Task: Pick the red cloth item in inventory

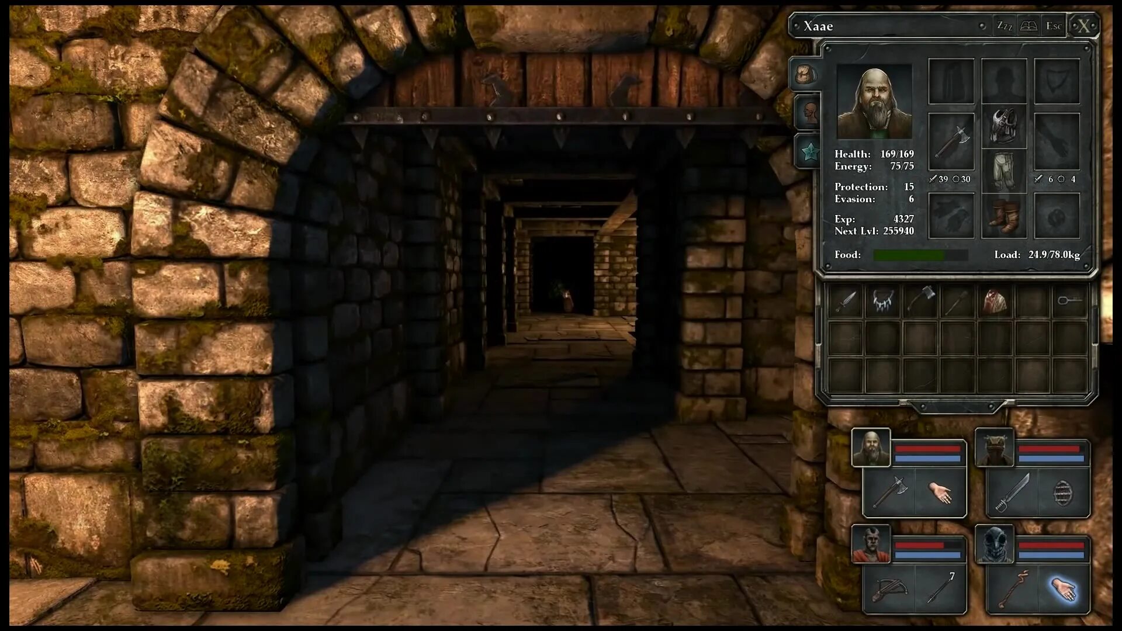Action: click(x=994, y=301)
